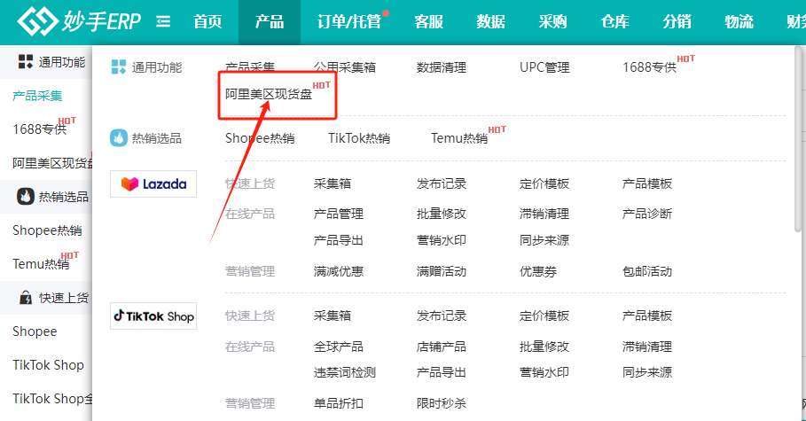Click the blue 热销选品 flame icon in dropdown

(x=119, y=137)
